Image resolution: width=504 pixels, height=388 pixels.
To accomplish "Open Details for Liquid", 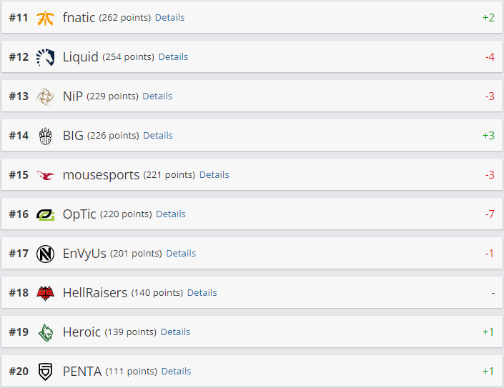I will [x=173, y=57].
